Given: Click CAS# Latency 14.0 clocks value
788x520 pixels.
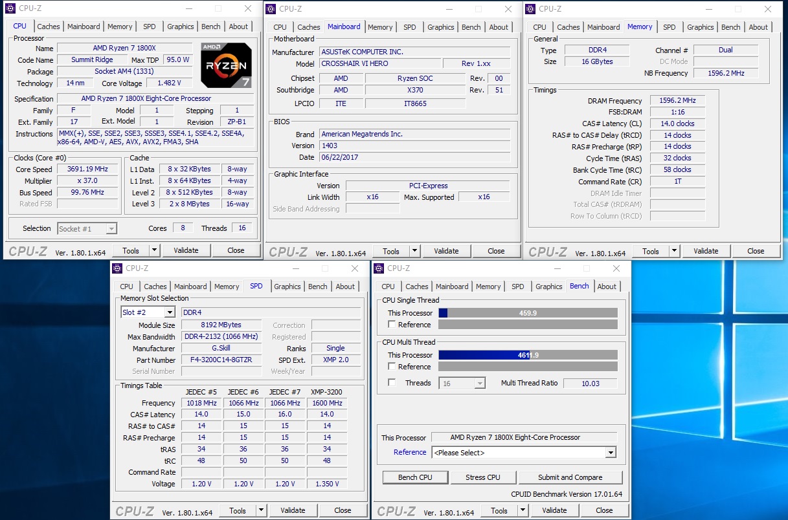Looking at the screenshot, I should [x=677, y=124].
